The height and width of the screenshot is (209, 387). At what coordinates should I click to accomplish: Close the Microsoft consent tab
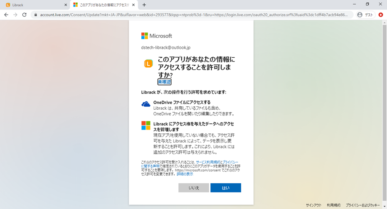(x=133, y=5)
